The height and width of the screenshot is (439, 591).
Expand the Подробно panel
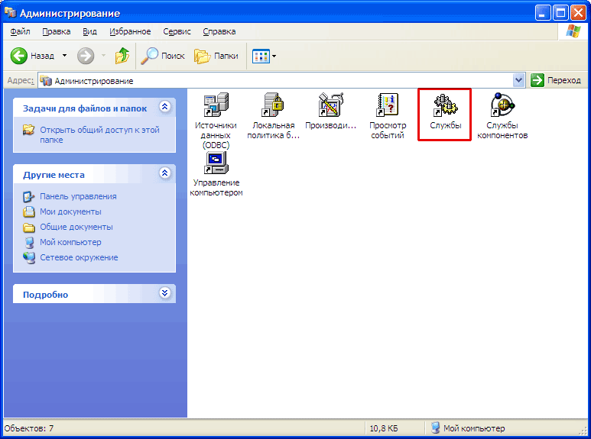click(x=164, y=292)
